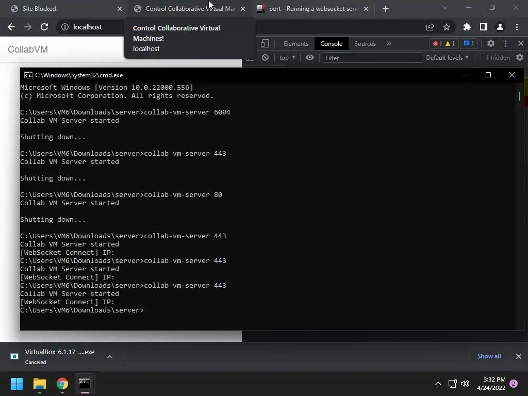Select cmd terminal icon in taskbar
Image resolution: width=528 pixels, height=396 pixels.
pyautogui.click(x=85, y=384)
